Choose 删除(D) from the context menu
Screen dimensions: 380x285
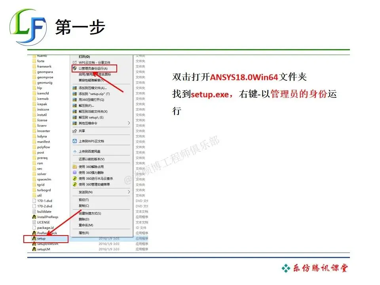point(84,219)
